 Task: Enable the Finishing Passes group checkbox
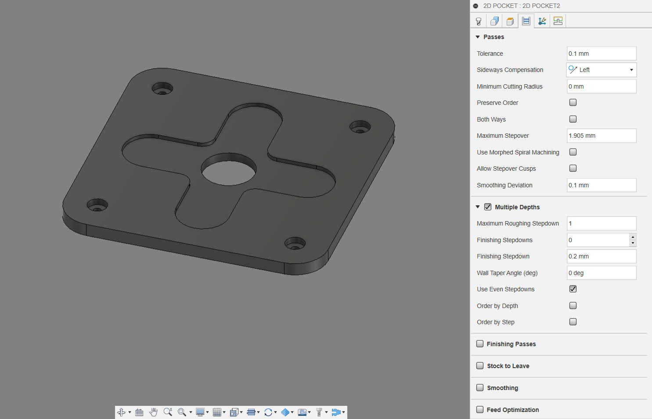[480, 344]
